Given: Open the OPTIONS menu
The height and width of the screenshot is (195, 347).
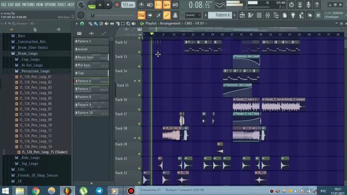Looking at the screenshot, I should click(50, 4).
